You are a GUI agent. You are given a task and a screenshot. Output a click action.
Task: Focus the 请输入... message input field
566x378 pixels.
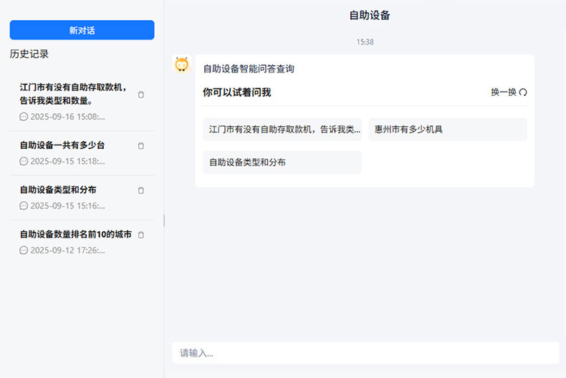pos(365,353)
